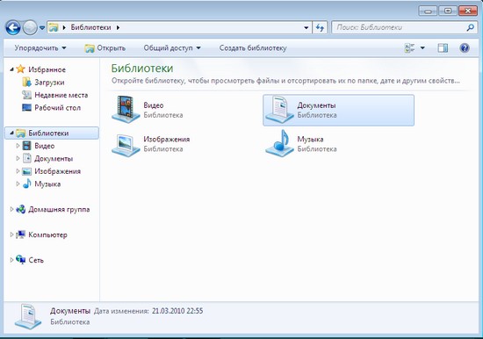Viewport: 483px width, 339px height.
Task: Select the Видео library film icon
Action: (x=126, y=110)
